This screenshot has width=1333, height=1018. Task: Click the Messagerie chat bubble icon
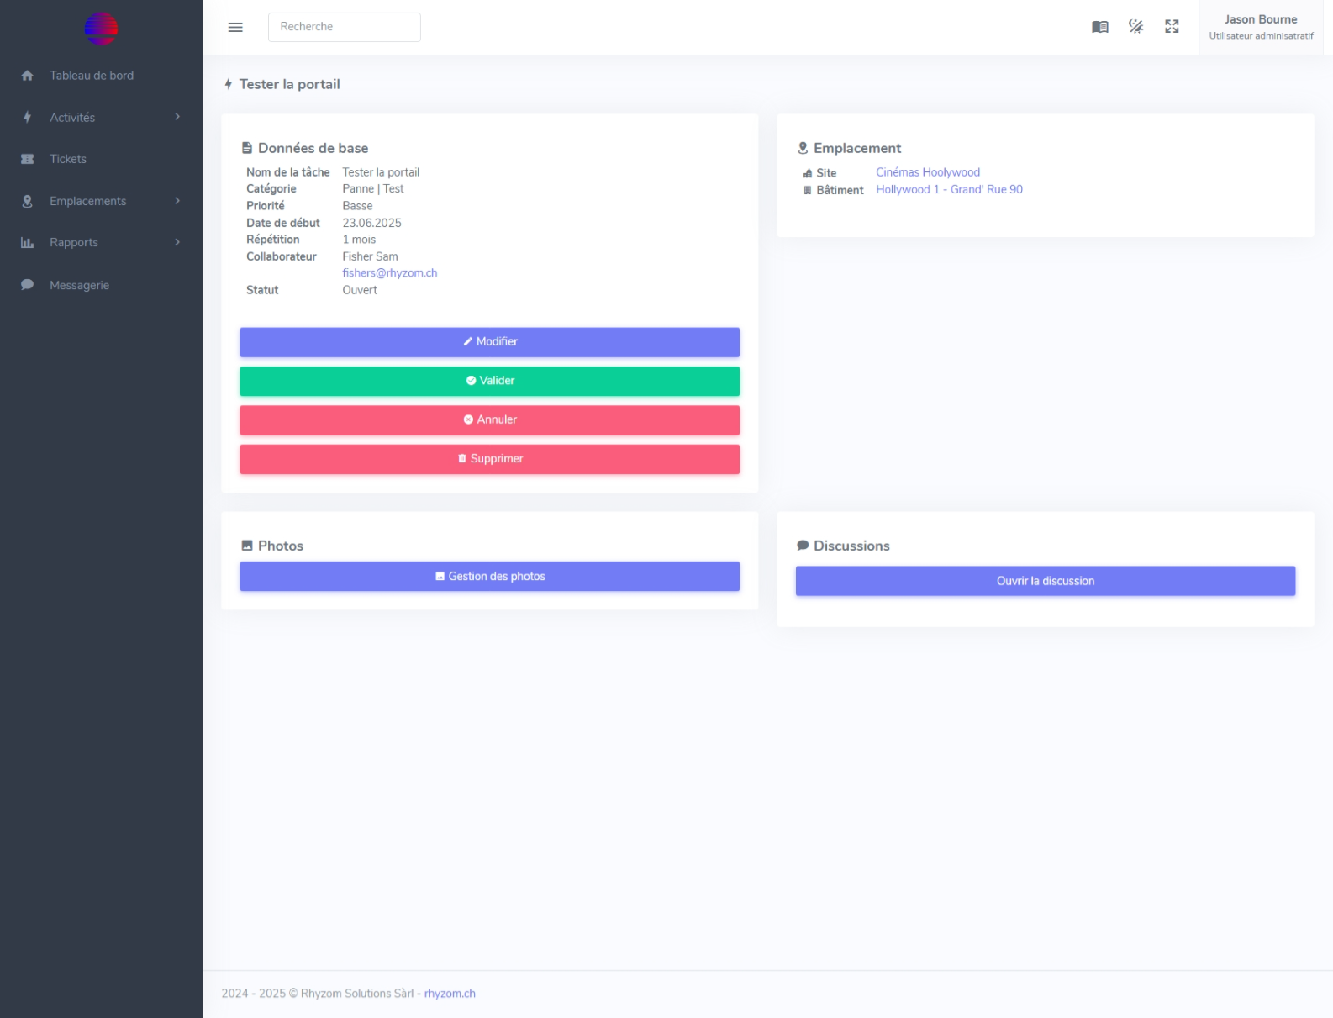[x=27, y=285]
